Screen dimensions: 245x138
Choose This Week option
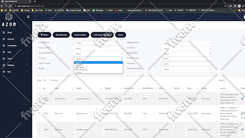pos(98,67)
